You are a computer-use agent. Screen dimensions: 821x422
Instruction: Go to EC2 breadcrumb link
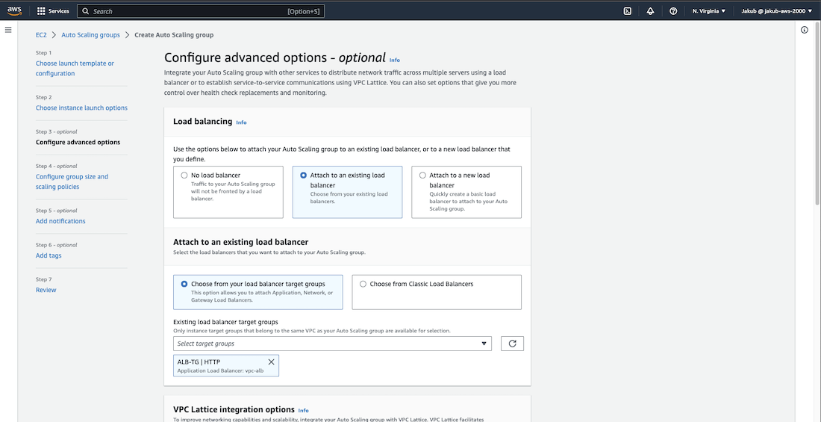click(41, 35)
